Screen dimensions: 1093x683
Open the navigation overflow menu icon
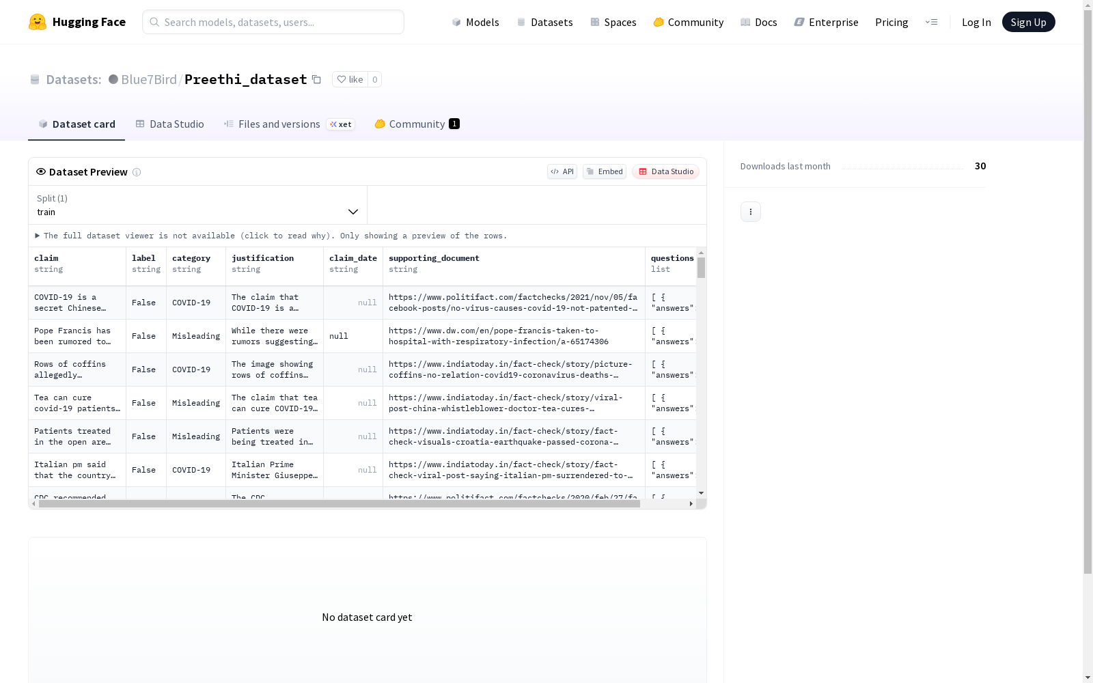pos(931,22)
